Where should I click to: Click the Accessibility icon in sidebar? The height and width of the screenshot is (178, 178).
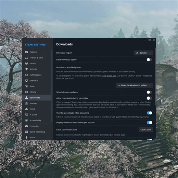26,120
